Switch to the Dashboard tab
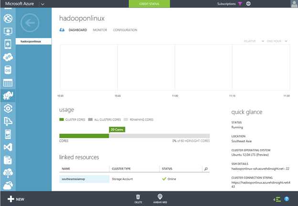Image resolution: width=298 pixels, height=206 pixels. [x=78, y=30]
